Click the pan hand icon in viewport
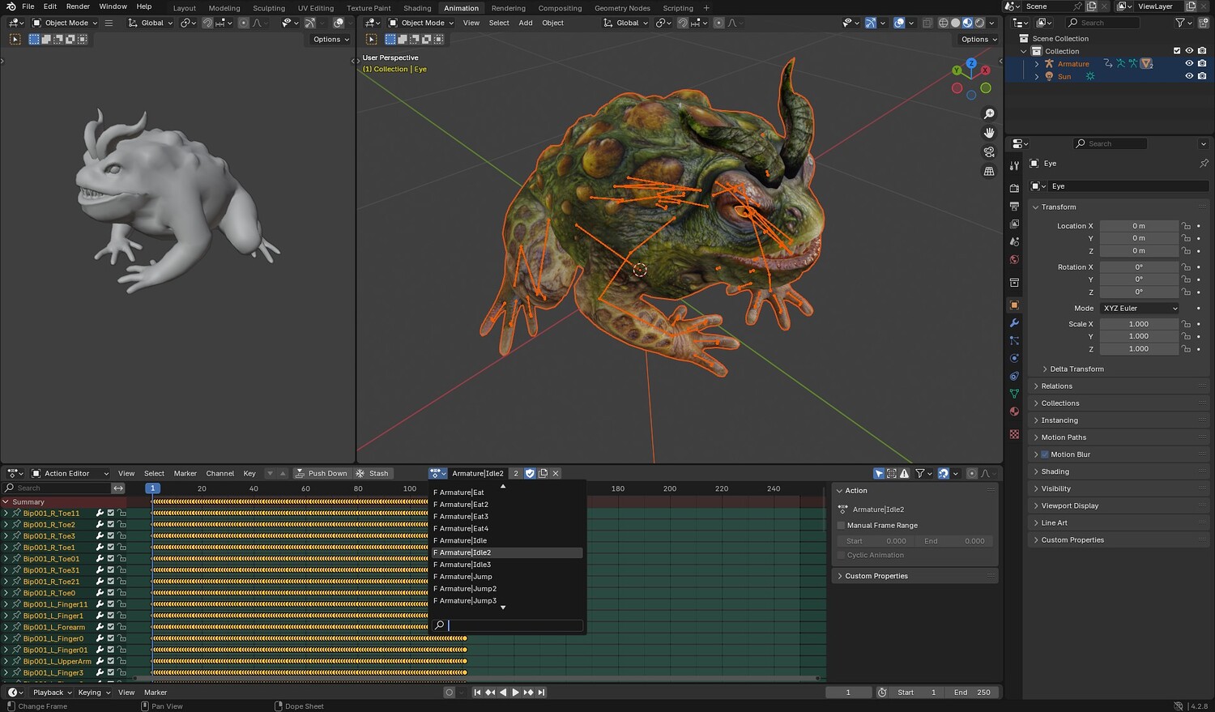 pos(989,133)
